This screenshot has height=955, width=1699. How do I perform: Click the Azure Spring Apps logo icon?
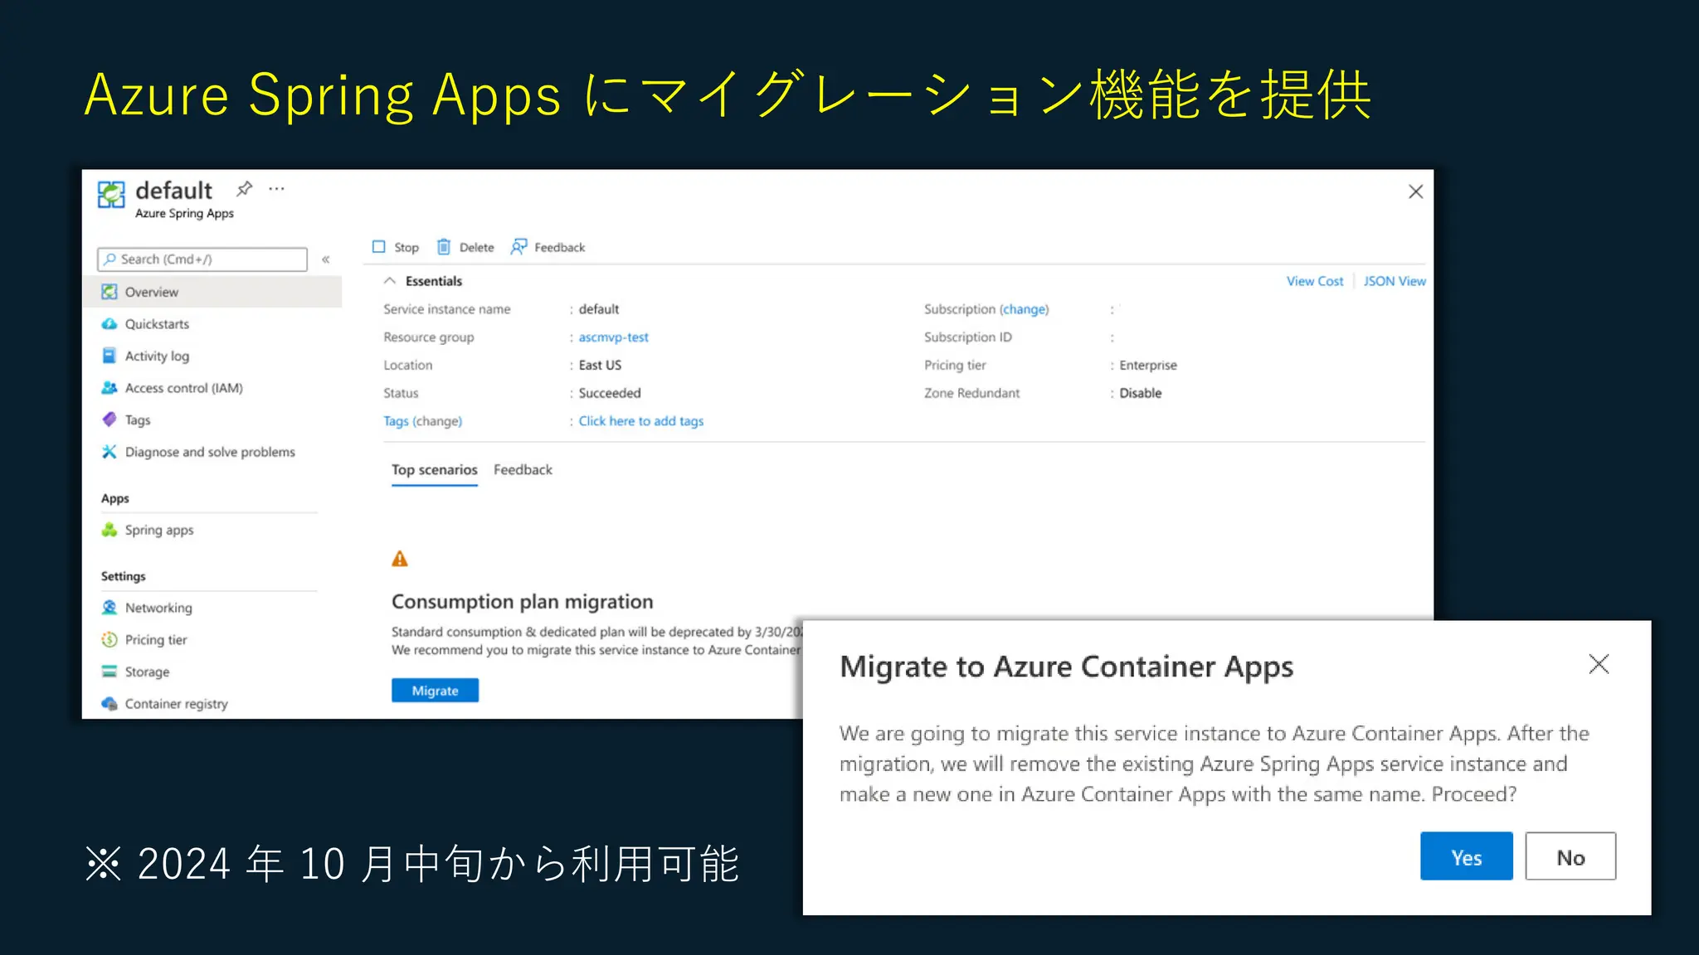pos(111,195)
